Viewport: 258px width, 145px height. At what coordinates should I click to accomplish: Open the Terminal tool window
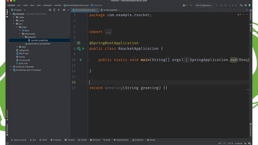pos(69,140)
